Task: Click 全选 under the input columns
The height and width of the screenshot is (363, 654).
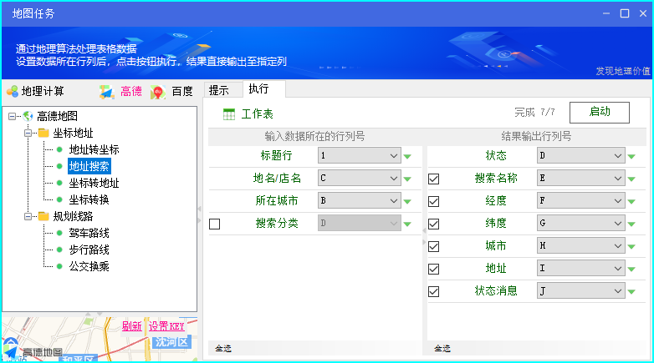Action: (223, 349)
